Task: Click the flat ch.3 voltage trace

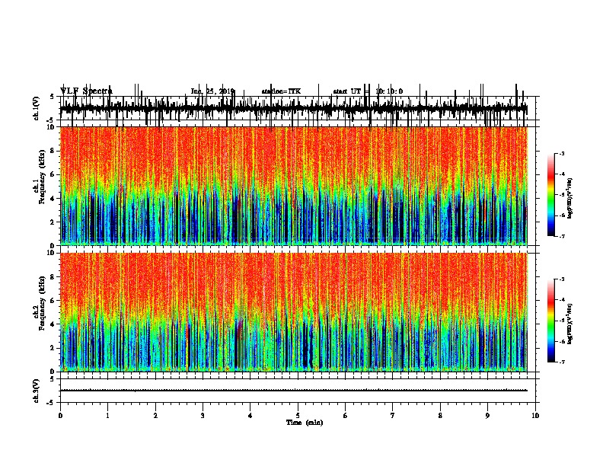Action: [293, 391]
